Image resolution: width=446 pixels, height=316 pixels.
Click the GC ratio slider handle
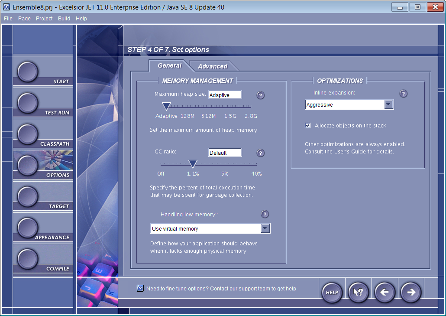(x=193, y=164)
